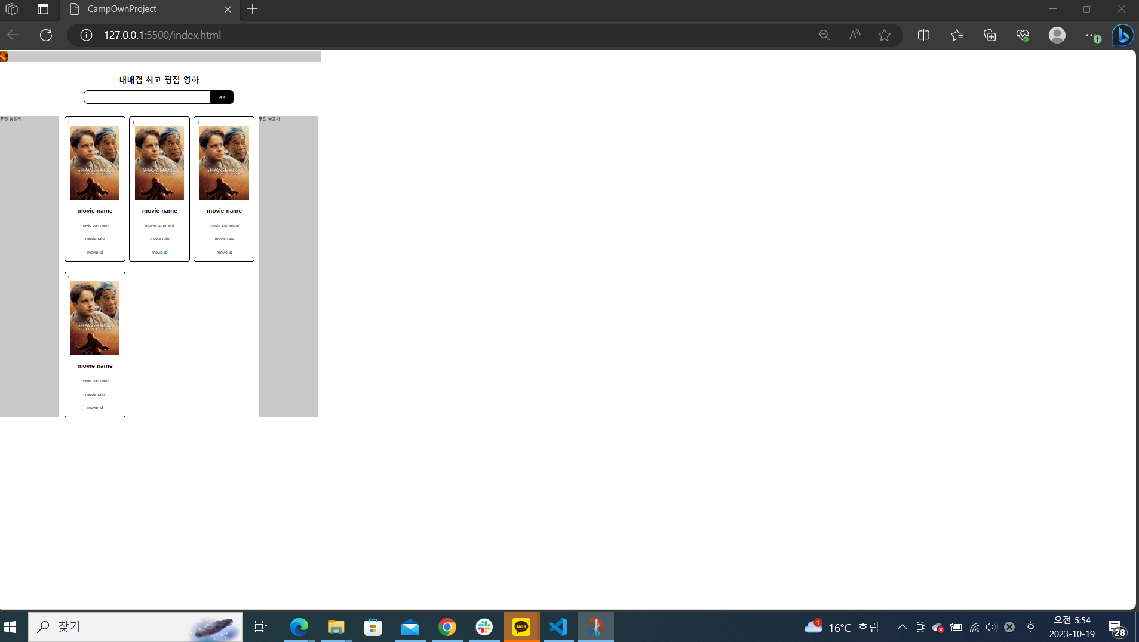The height and width of the screenshot is (642, 1139).
Task: Show hidden tray icons chevron
Action: [x=902, y=627]
